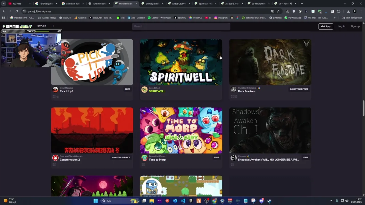The width and height of the screenshot is (365, 205).
Task: Open the Tüm Yer İşaretleri folder
Action: (352, 18)
